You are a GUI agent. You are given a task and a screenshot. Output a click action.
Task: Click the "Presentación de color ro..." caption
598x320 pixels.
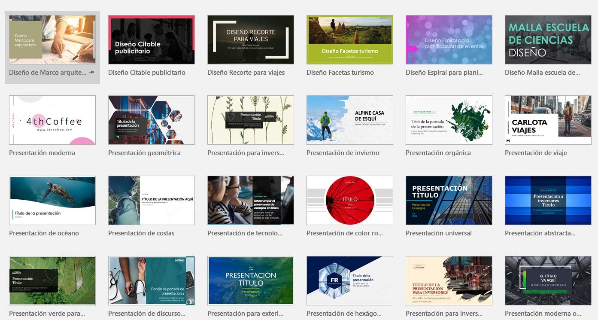pyautogui.click(x=345, y=233)
